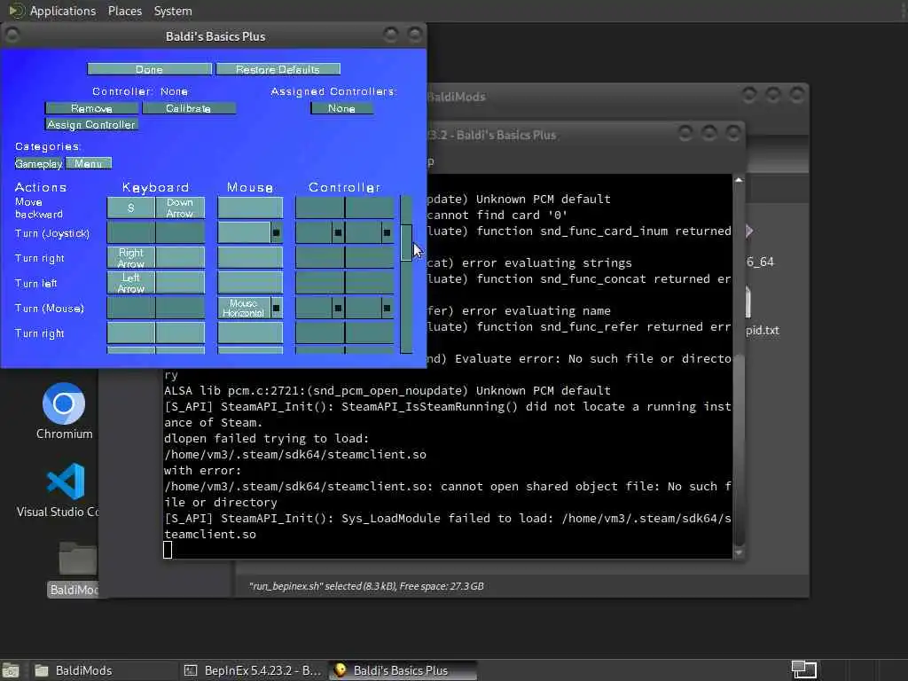Click the Done button in controls menu
The image size is (908, 681).
pos(149,69)
